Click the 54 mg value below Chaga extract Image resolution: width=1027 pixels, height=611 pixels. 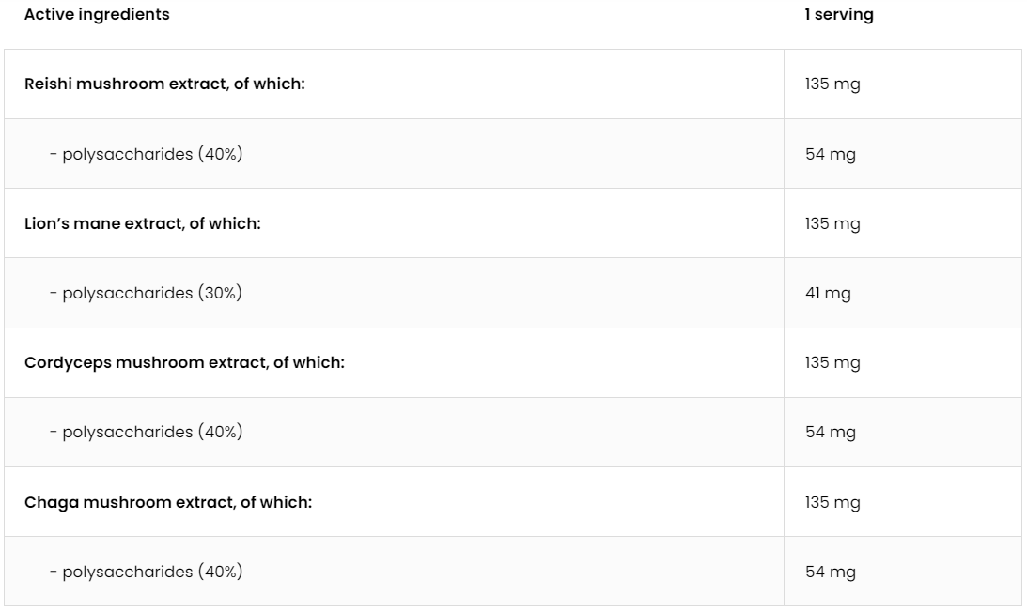tap(830, 571)
